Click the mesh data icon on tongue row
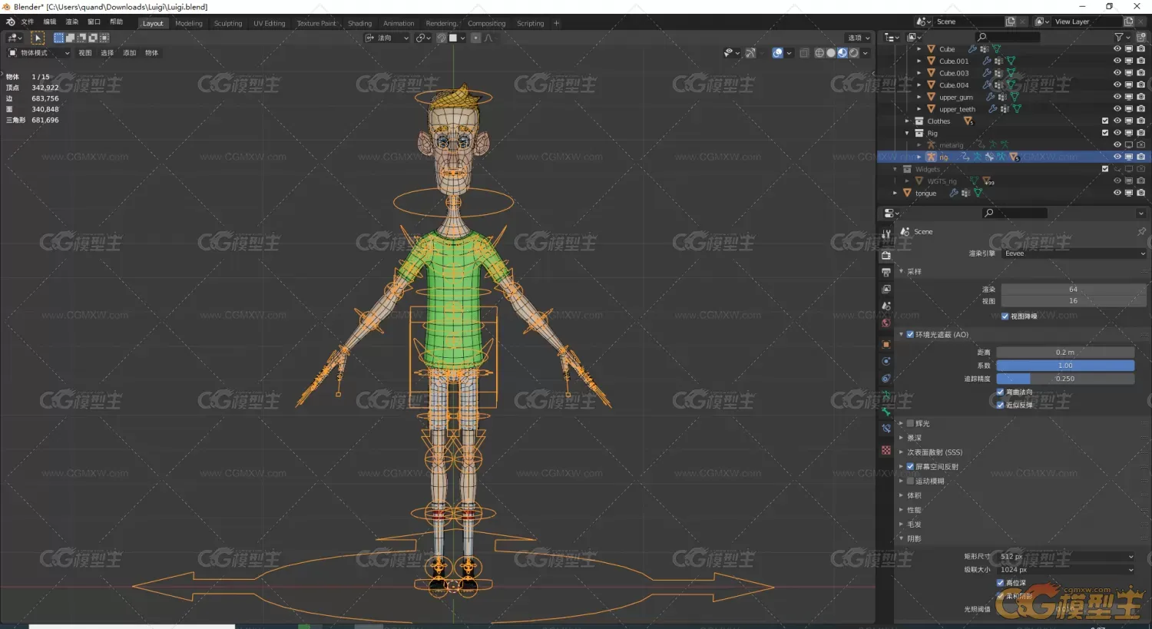The width and height of the screenshot is (1152, 629). coord(978,193)
